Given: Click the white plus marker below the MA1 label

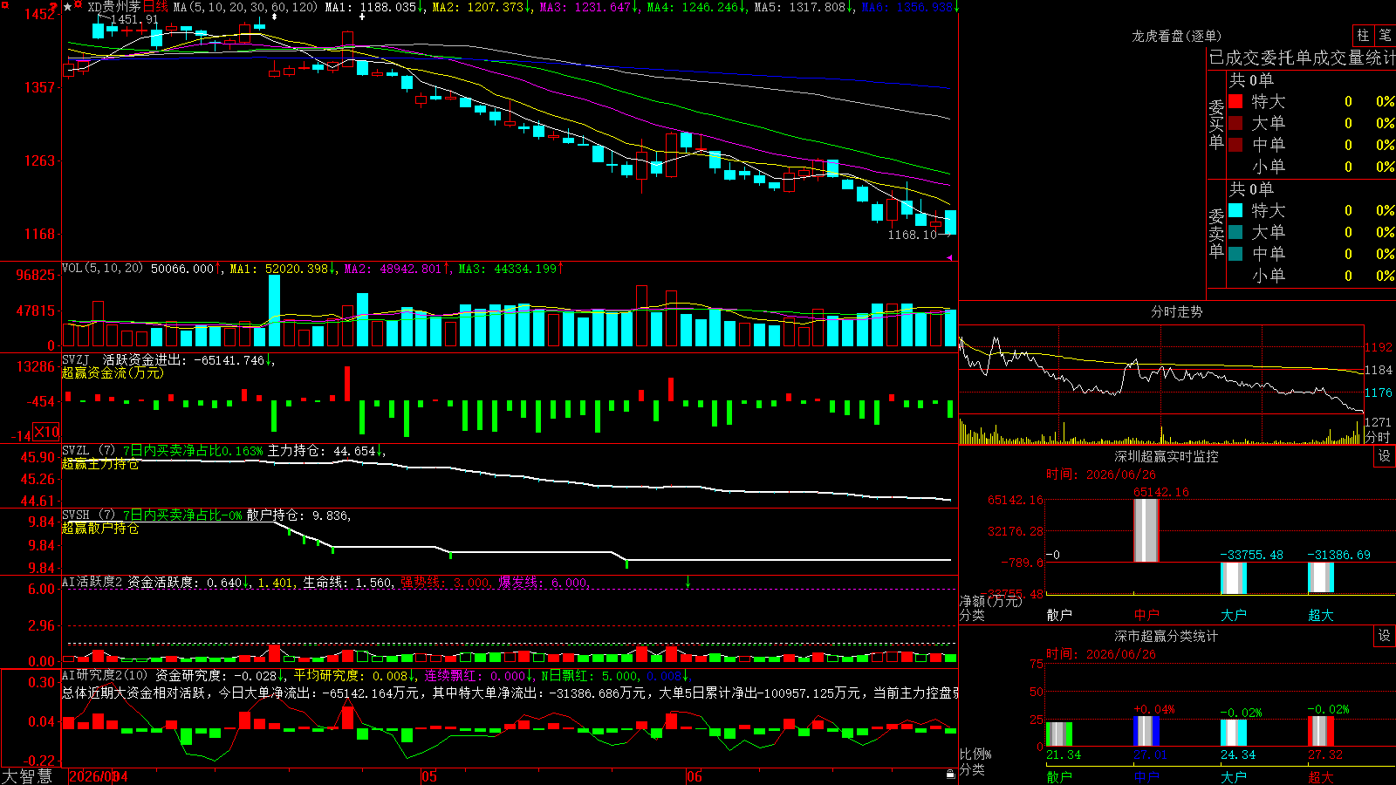Looking at the screenshot, I should (x=362, y=17).
